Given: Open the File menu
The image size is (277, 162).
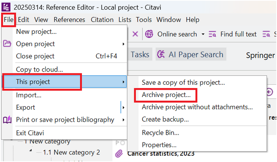Looking at the screenshot, I should pyautogui.click(x=8, y=20).
